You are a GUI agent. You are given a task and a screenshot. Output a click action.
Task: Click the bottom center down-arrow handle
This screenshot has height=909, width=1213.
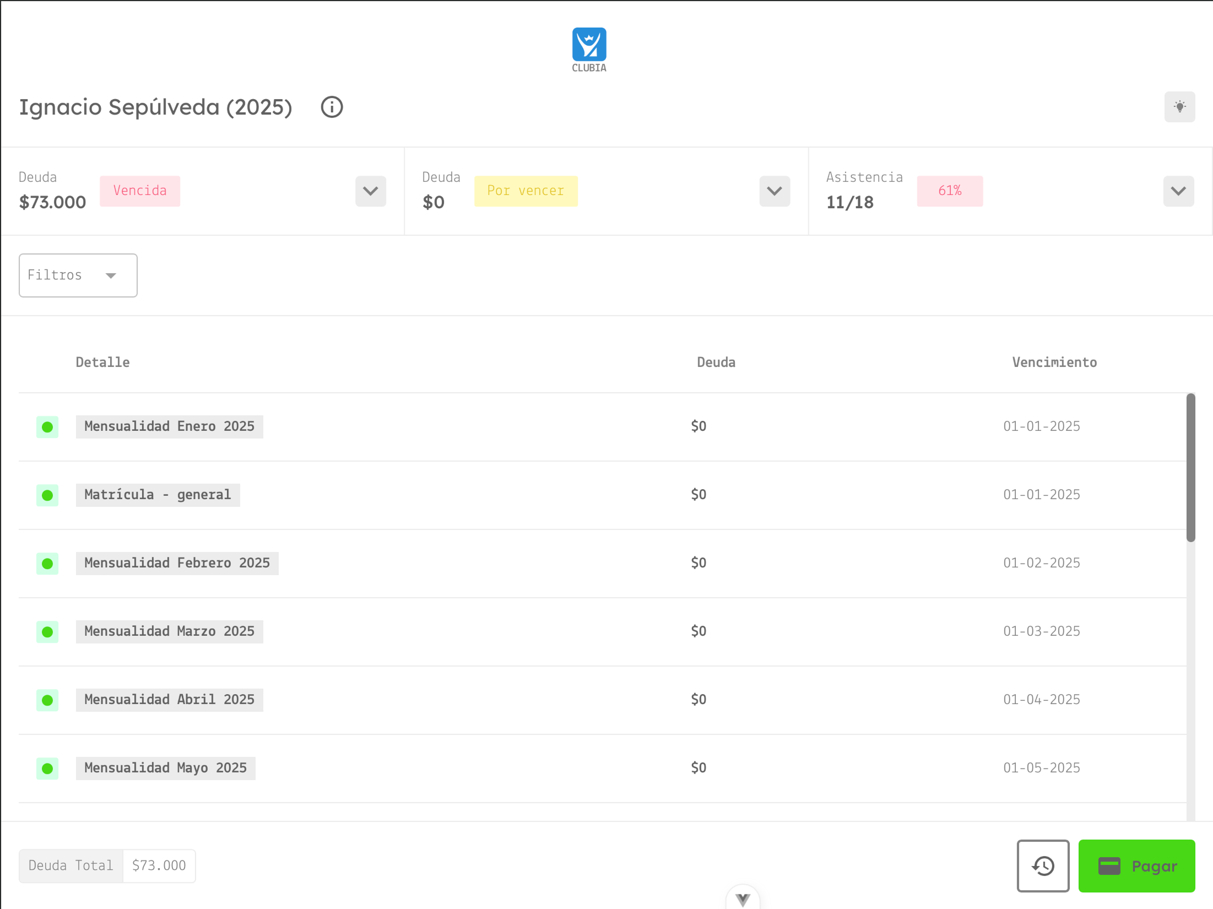point(743,899)
